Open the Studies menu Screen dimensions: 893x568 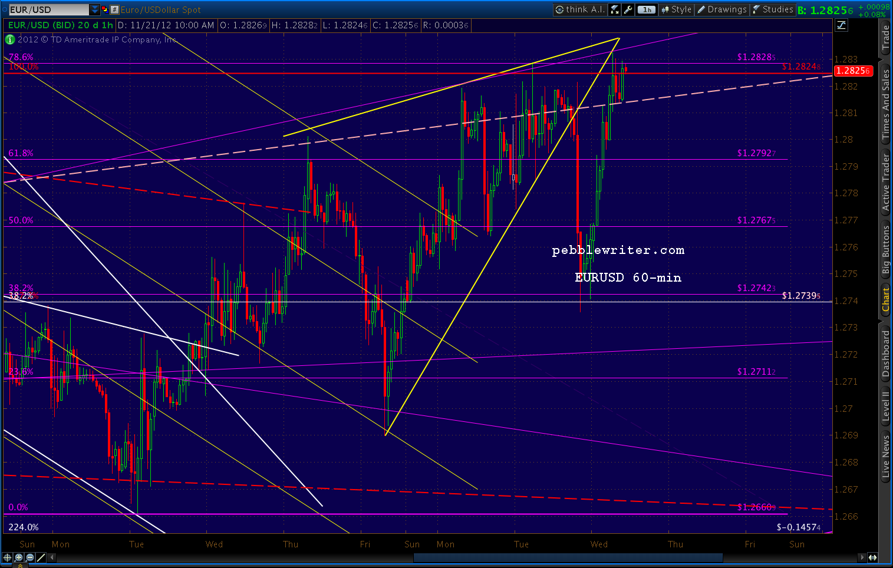pos(773,9)
